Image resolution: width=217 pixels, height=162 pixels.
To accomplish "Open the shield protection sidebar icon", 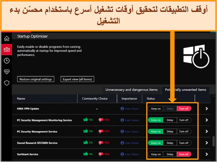I will pyautogui.click(x=7, y=83).
